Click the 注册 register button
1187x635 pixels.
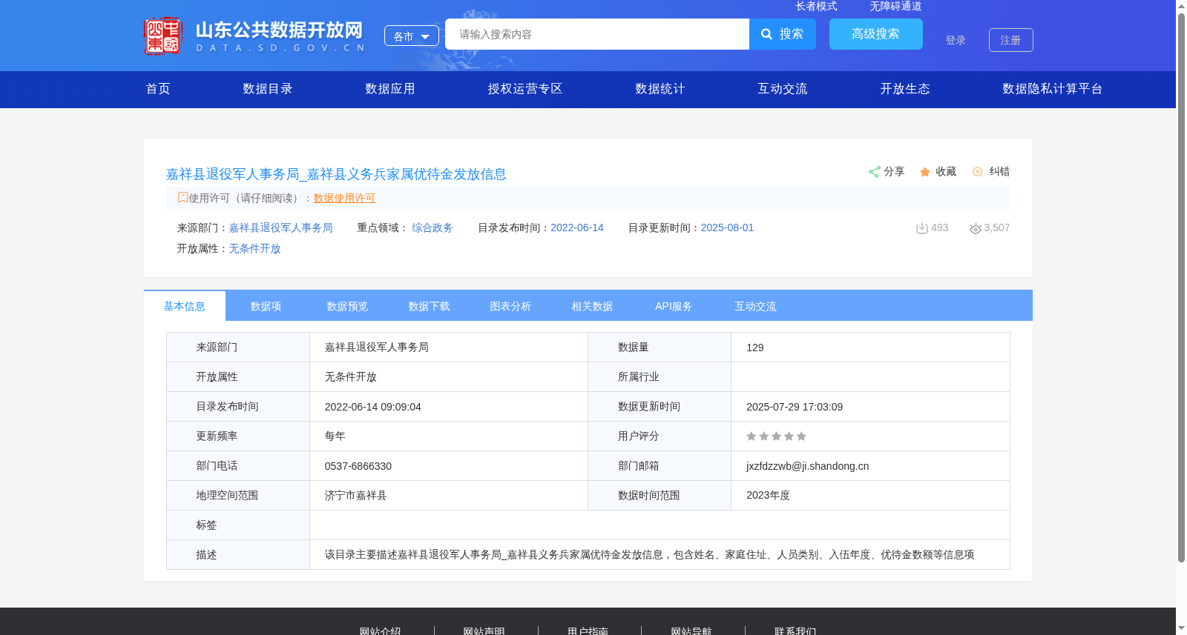(1011, 40)
